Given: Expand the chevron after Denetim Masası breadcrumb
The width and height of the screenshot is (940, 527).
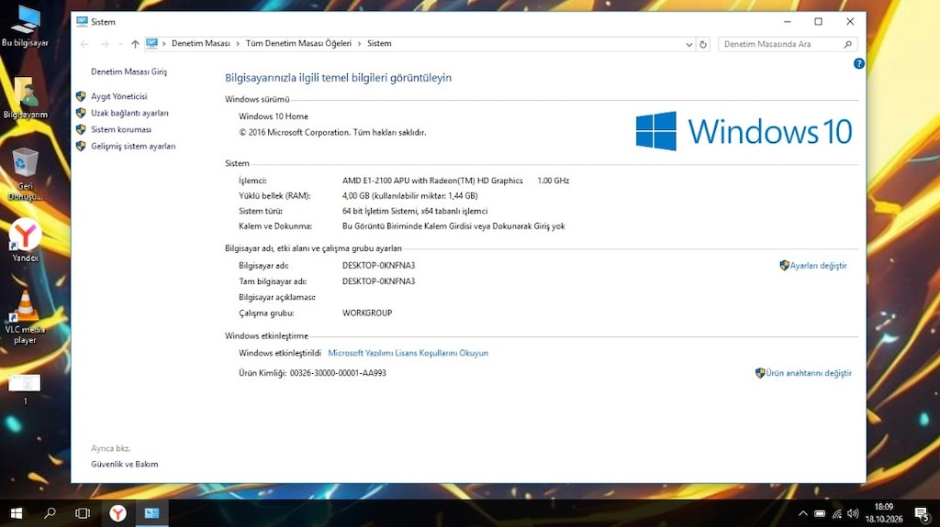Looking at the screenshot, I should click(x=238, y=44).
